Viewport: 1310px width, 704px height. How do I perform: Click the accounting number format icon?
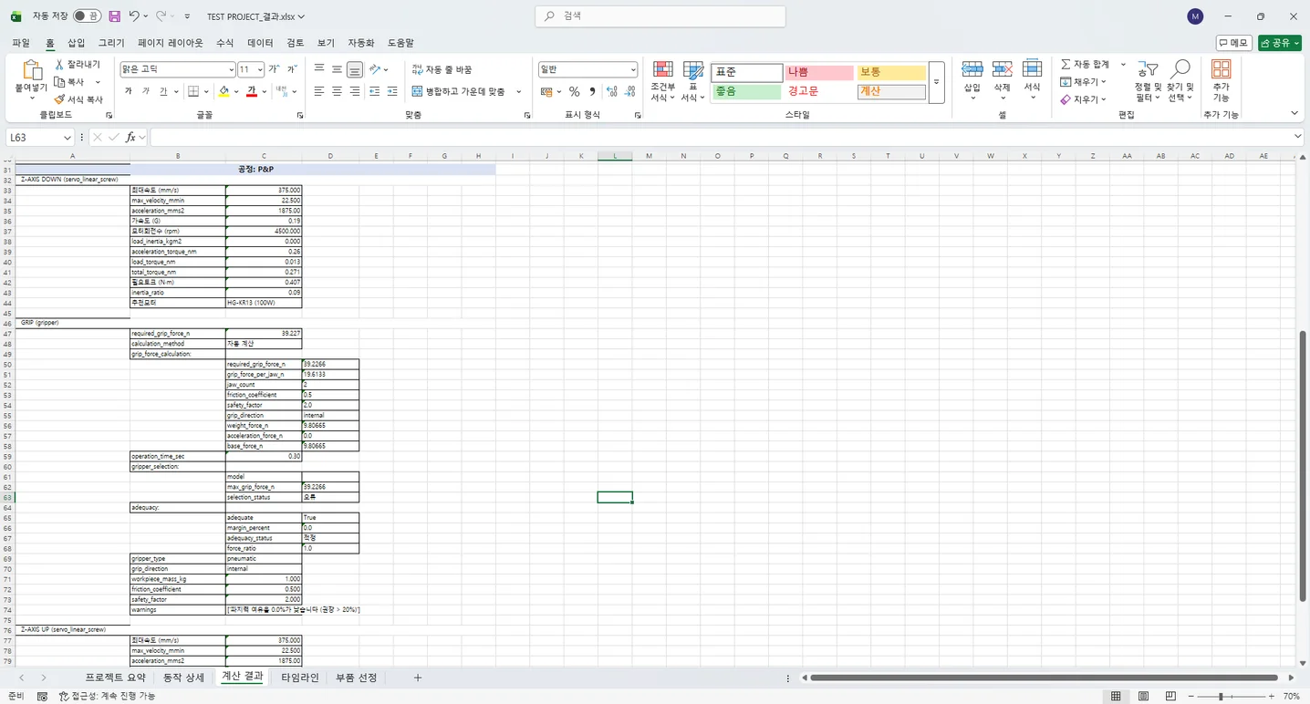546,91
